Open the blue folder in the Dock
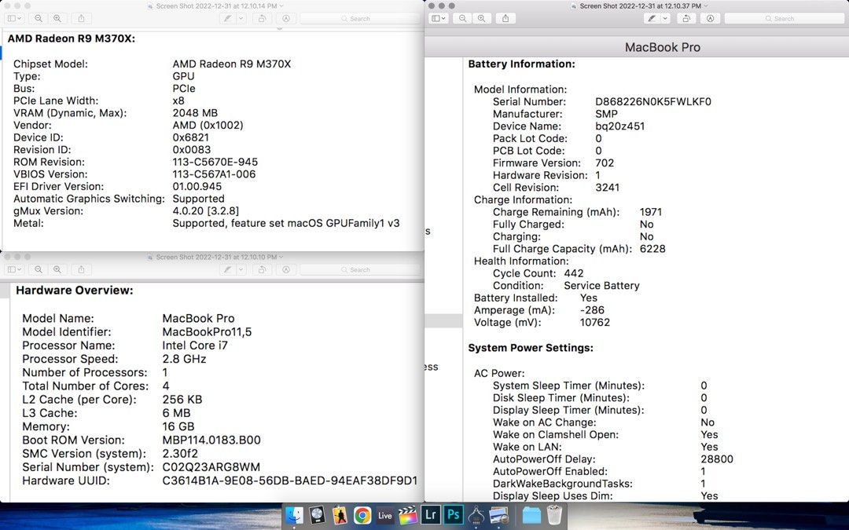849x530 pixels. click(531, 515)
